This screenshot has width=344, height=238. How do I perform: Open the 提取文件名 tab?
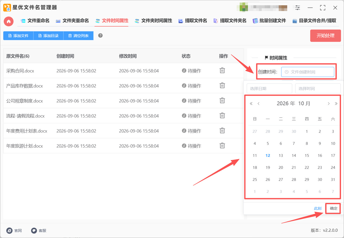193,21
